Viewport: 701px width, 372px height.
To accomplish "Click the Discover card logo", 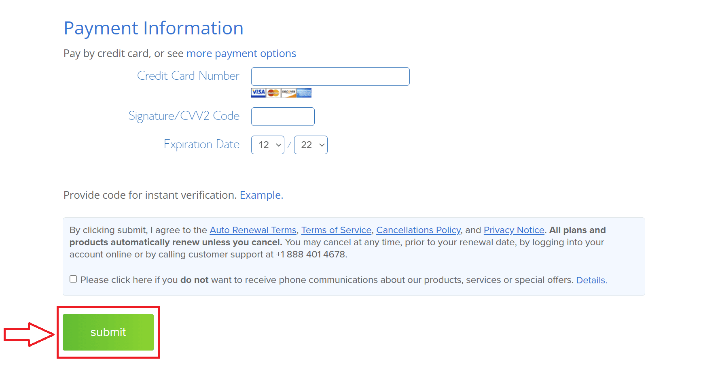I will point(289,93).
